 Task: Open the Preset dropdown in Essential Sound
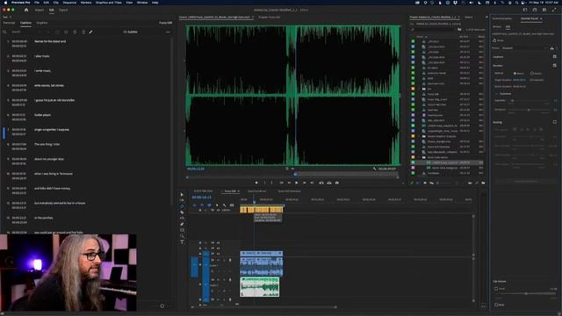click(524, 48)
